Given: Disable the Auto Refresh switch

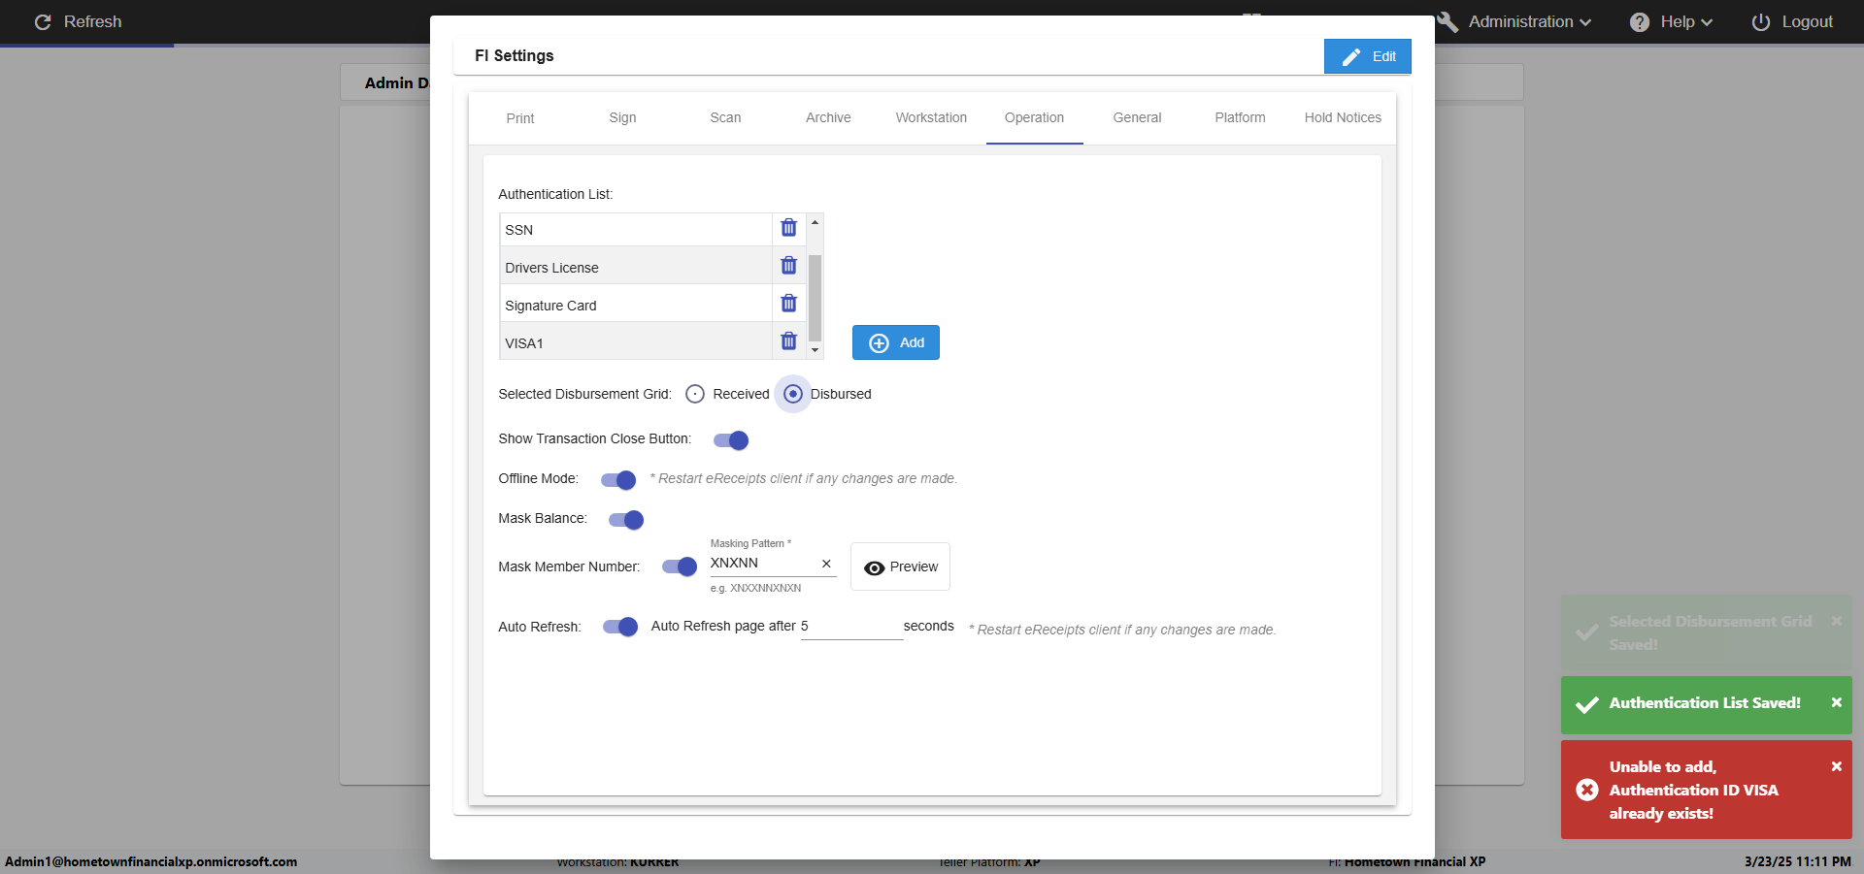Looking at the screenshot, I should coord(620,627).
